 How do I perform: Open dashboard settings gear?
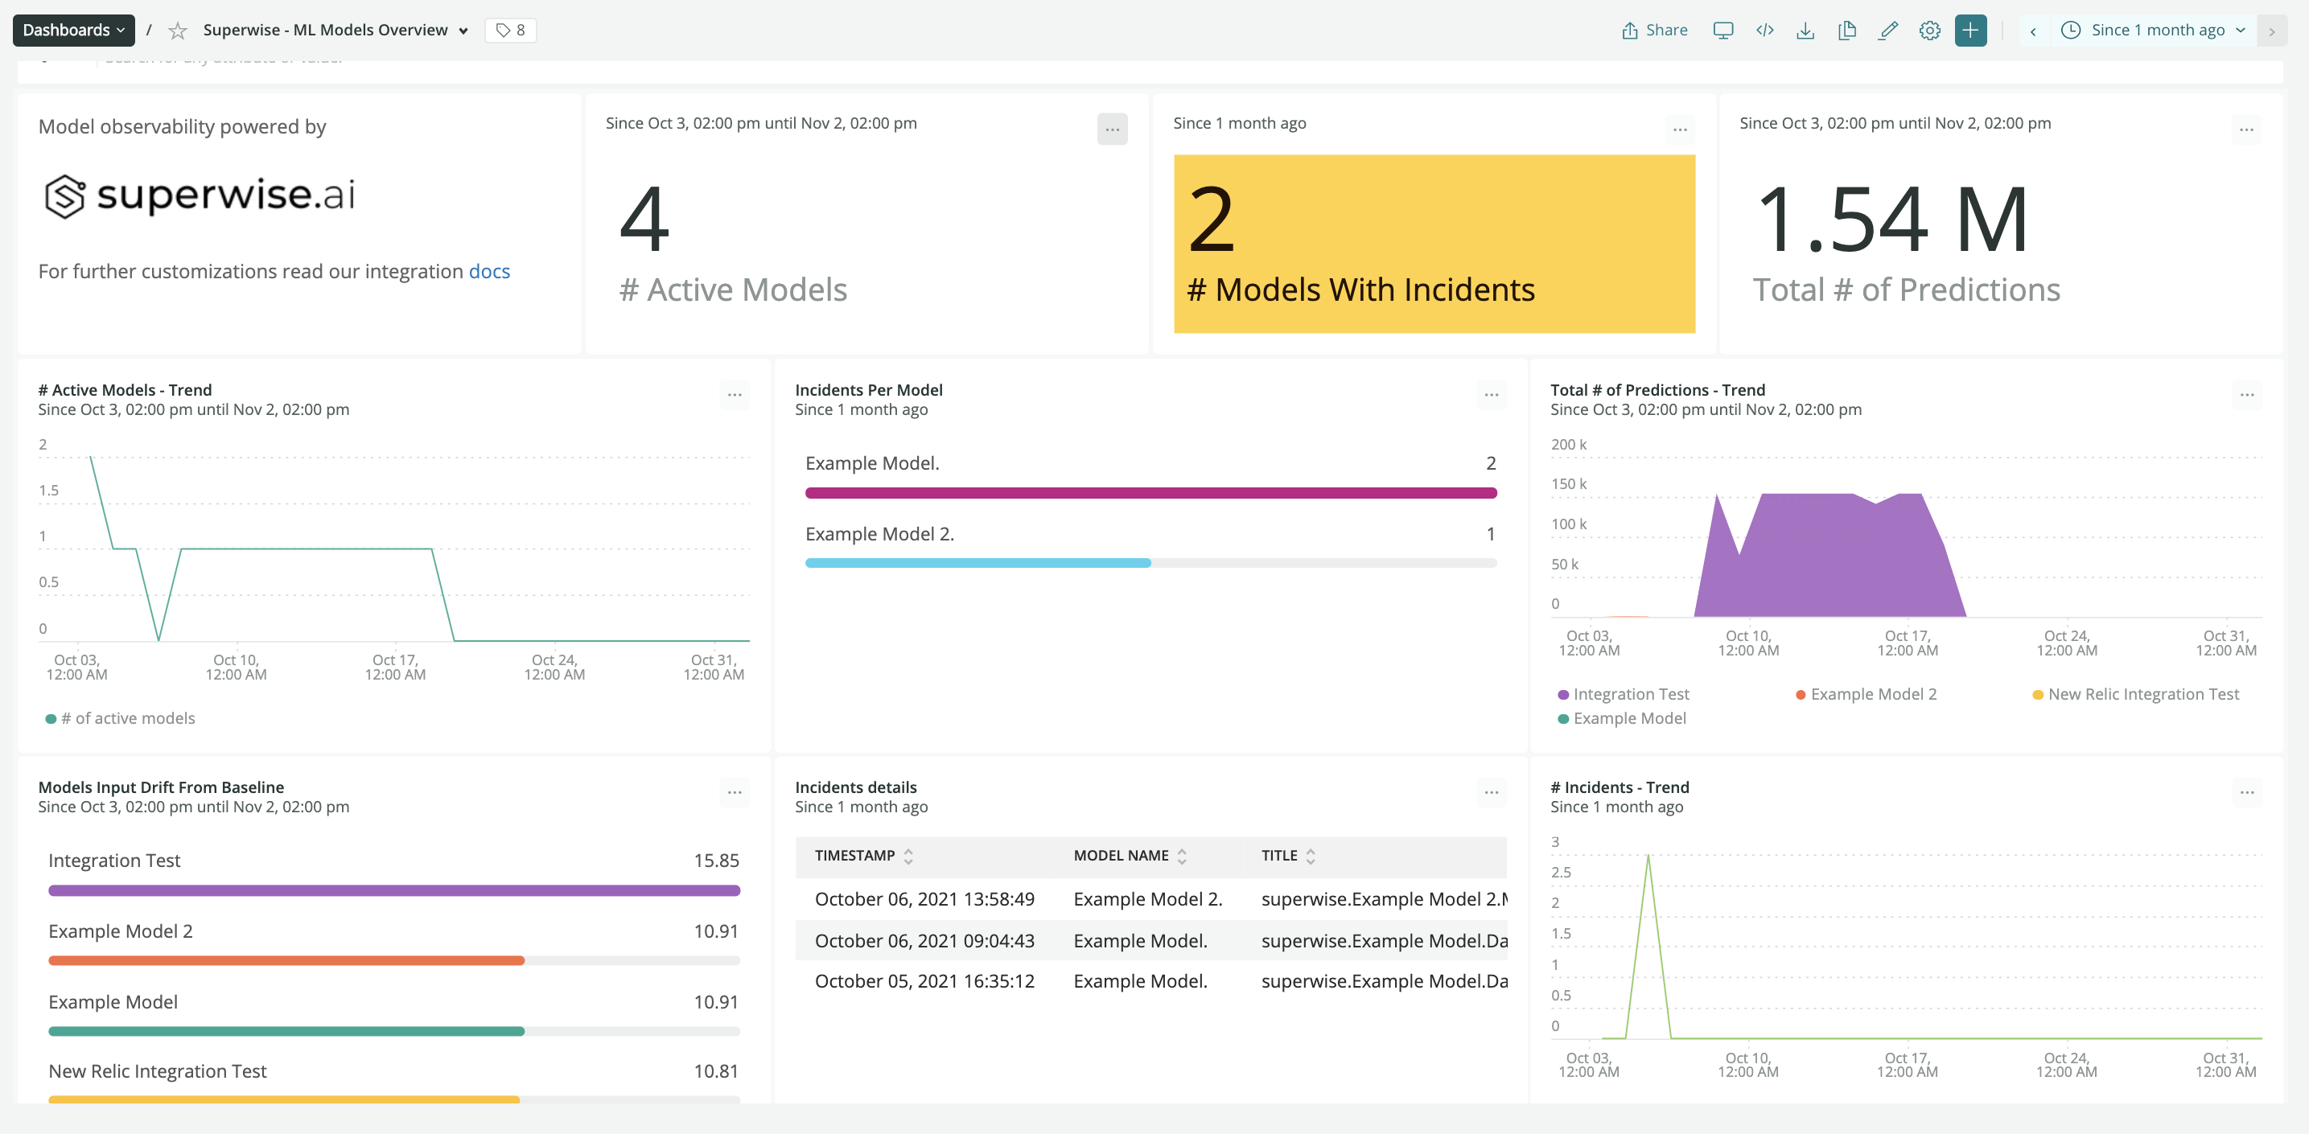(1929, 31)
